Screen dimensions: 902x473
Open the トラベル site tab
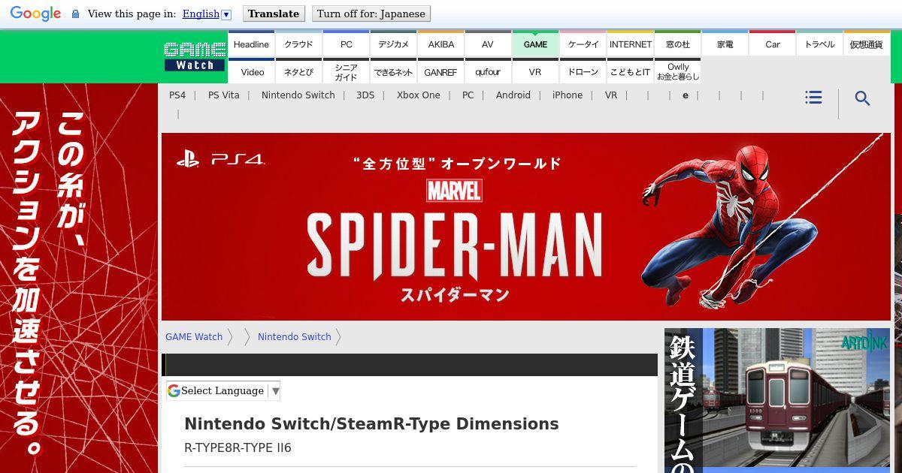[x=820, y=44]
